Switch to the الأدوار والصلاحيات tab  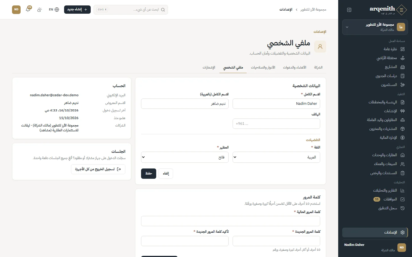263,67
